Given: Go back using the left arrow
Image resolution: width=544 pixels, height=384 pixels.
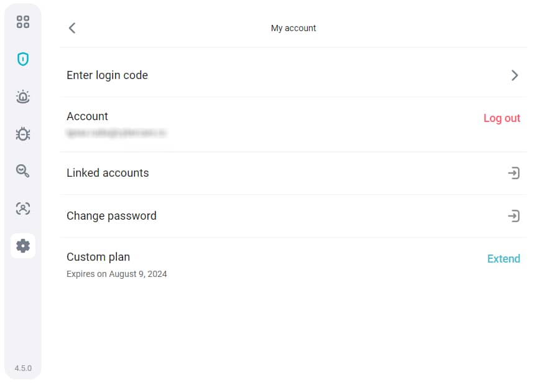Looking at the screenshot, I should pos(72,28).
